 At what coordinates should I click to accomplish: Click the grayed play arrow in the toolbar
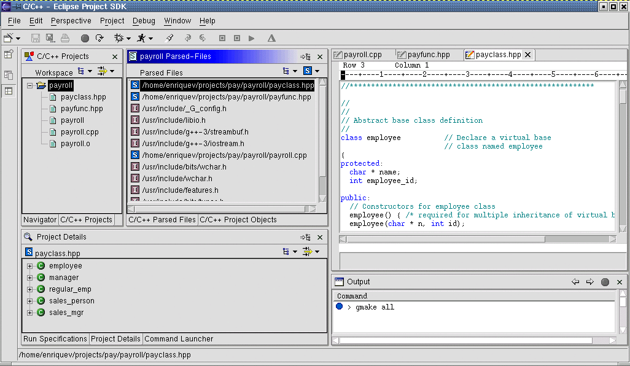[252, 38]
